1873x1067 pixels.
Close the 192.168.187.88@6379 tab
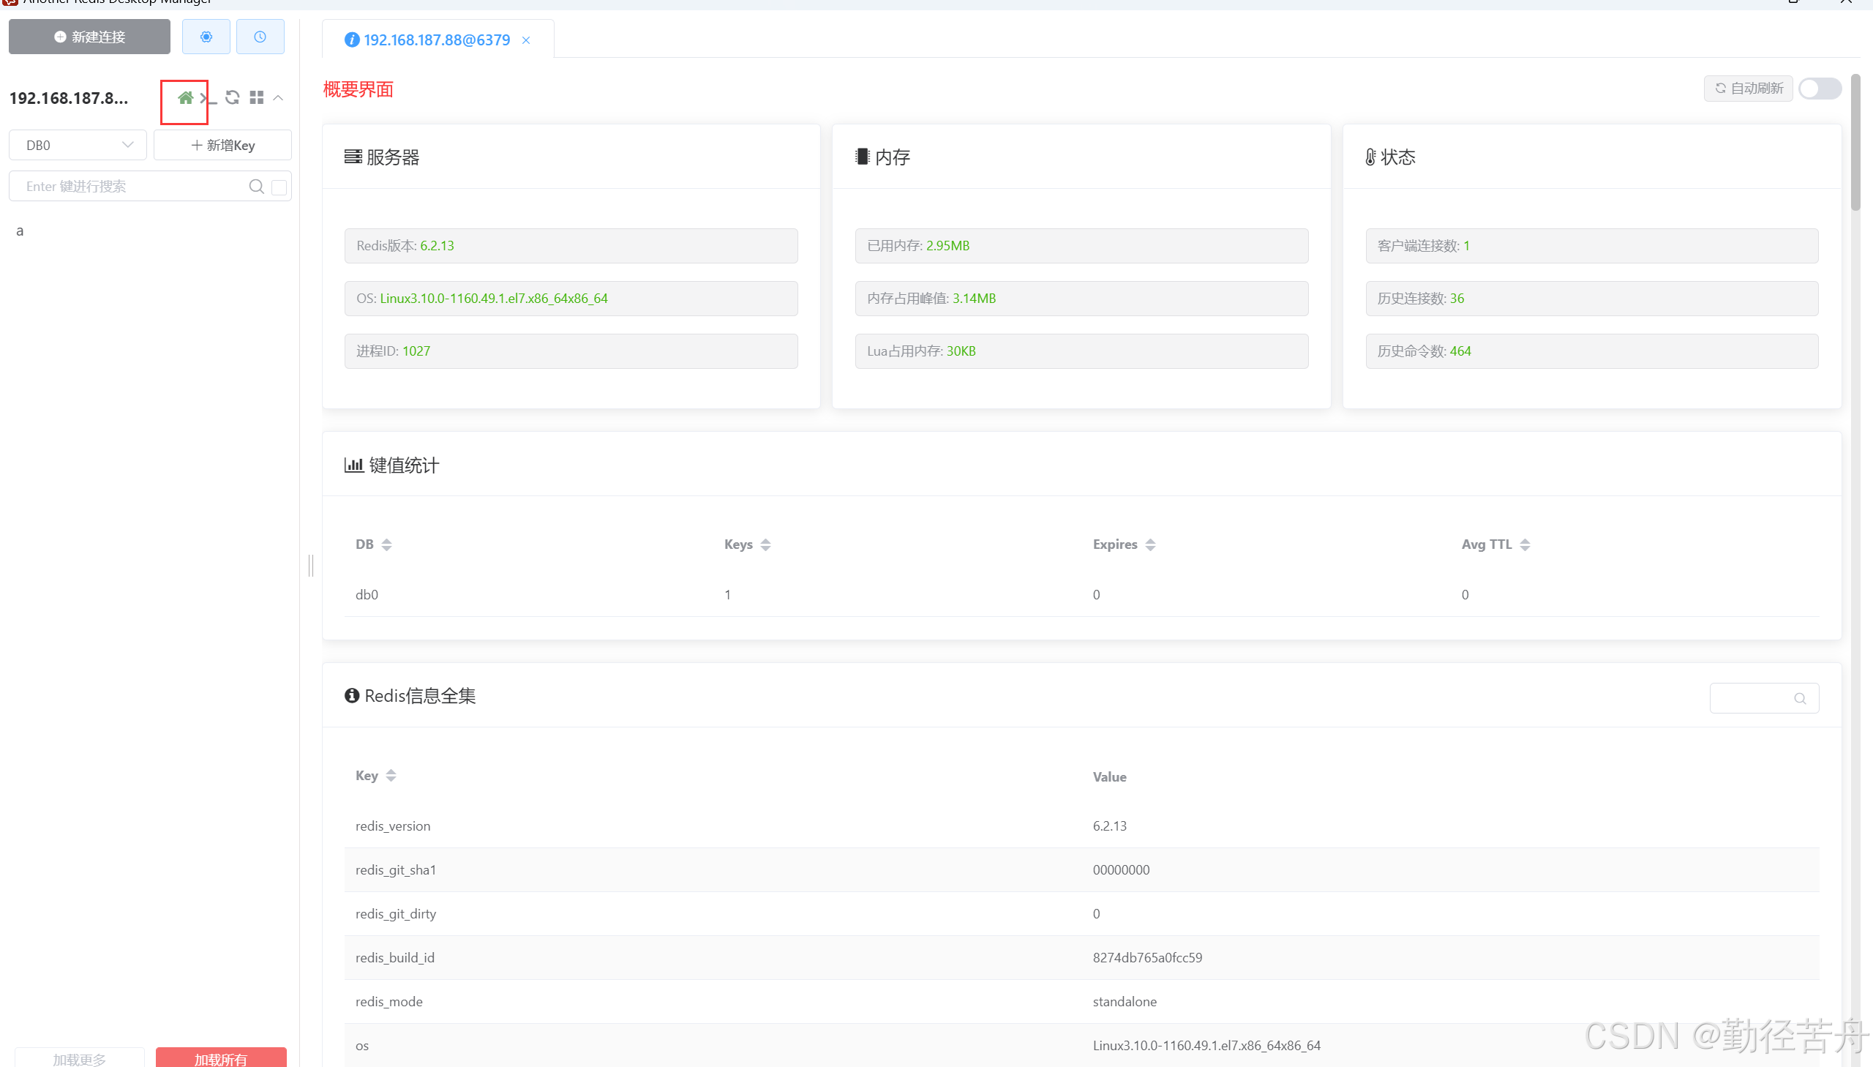(526, 40)
